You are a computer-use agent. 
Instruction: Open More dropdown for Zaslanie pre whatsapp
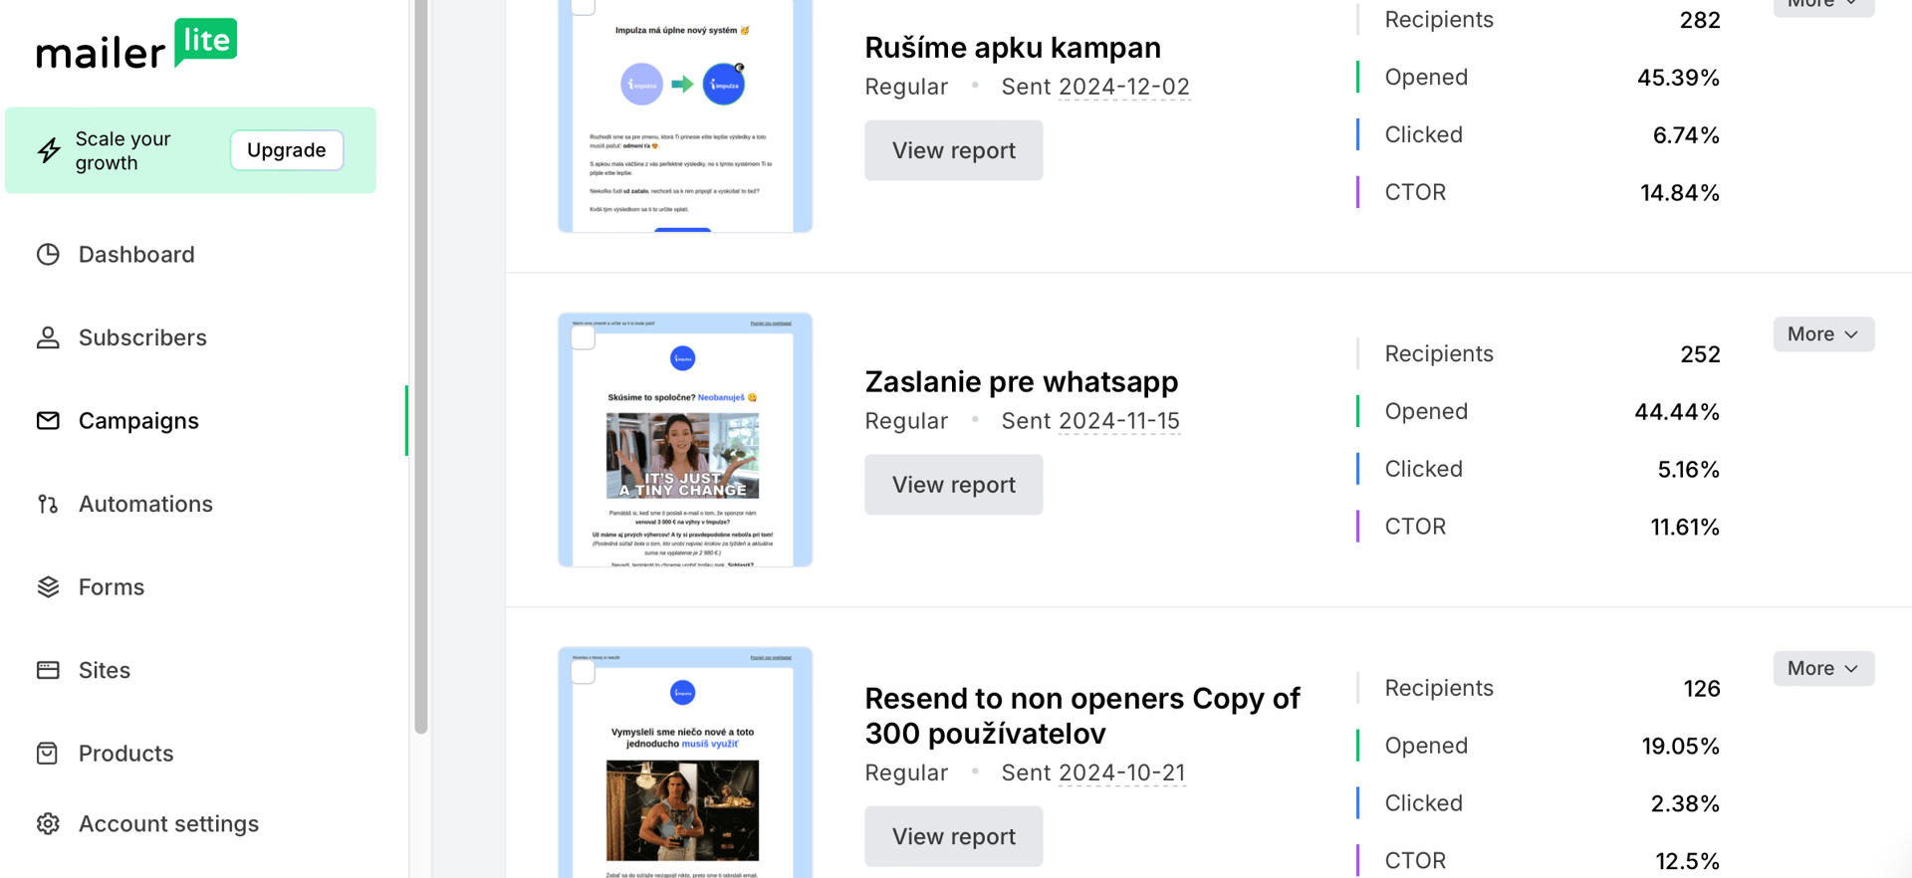(x=1823, y=334)
